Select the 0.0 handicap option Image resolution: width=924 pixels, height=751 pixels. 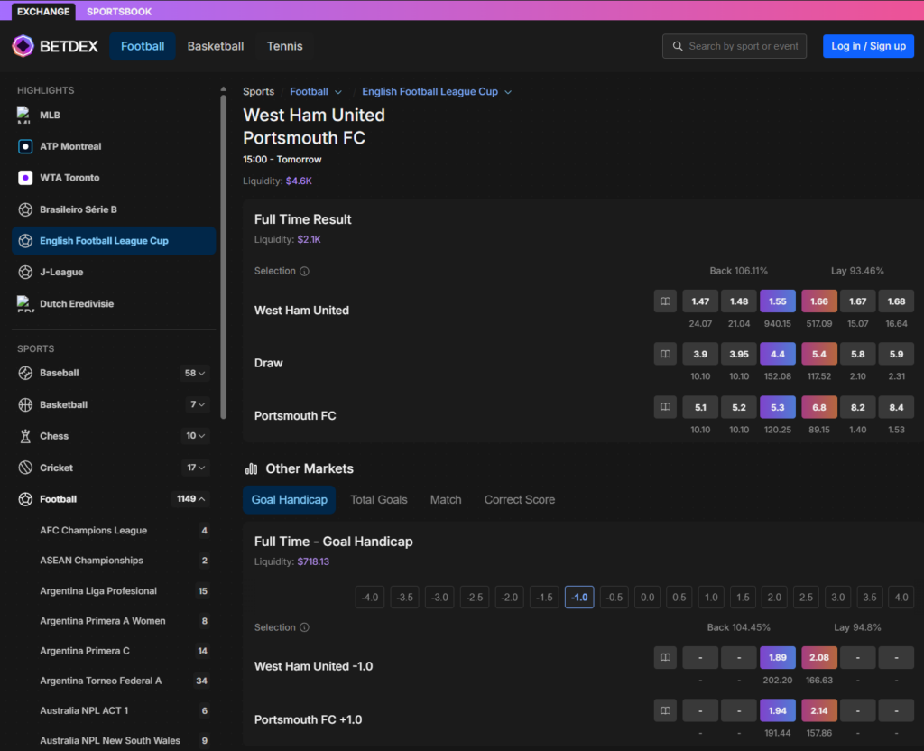point(648,598)
